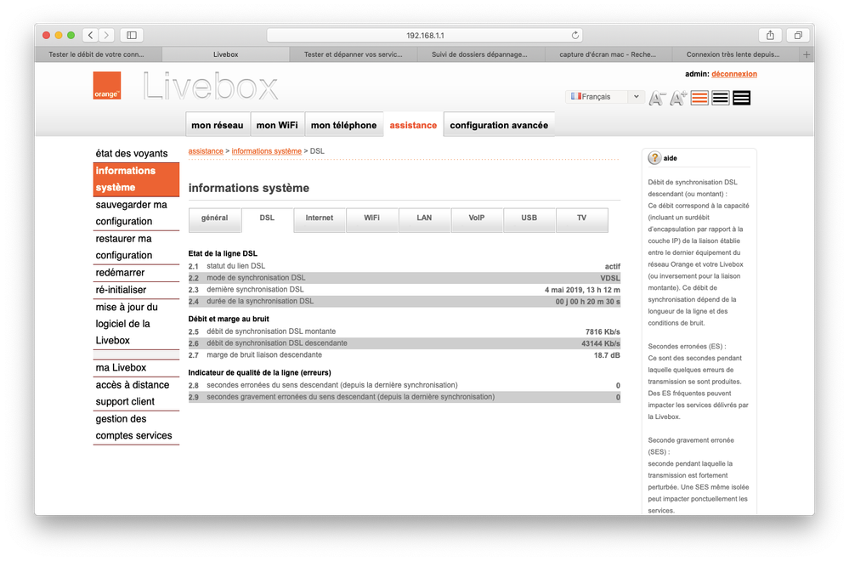Increase text size with A+ icon
This screenshot has width=849, height=561.
(678, 99)
